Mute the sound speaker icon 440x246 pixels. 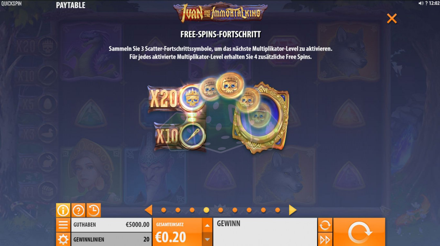pos(421,3)
